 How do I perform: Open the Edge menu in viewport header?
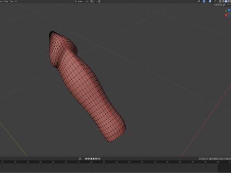click(x=6, y=1)
